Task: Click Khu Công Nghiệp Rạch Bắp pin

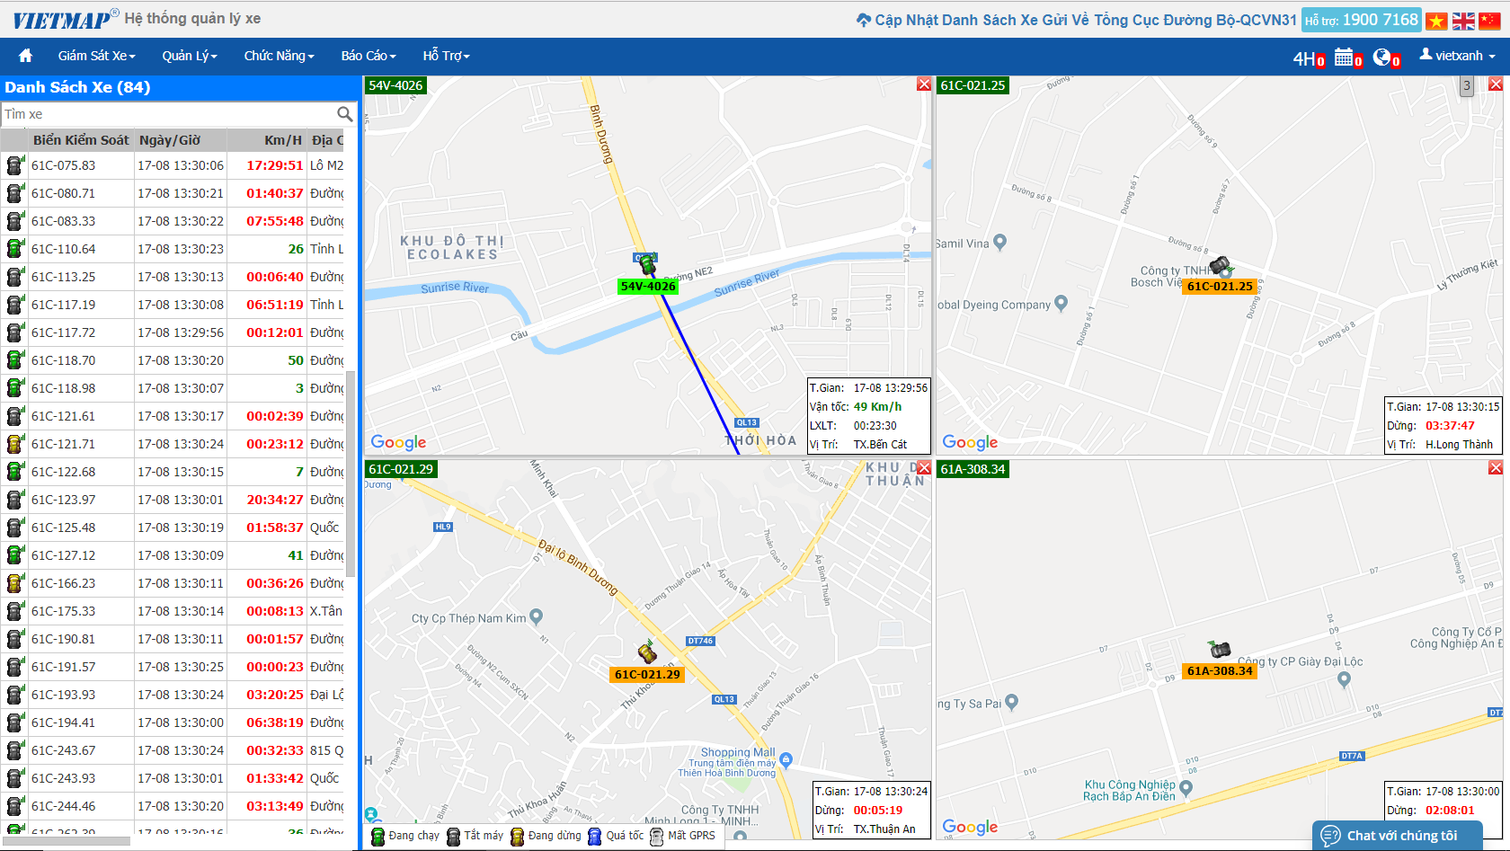Action: pyautogui.click(x=1186, y=788)
